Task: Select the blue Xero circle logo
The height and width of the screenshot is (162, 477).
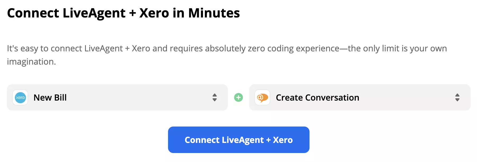Action: coord(20,97)
